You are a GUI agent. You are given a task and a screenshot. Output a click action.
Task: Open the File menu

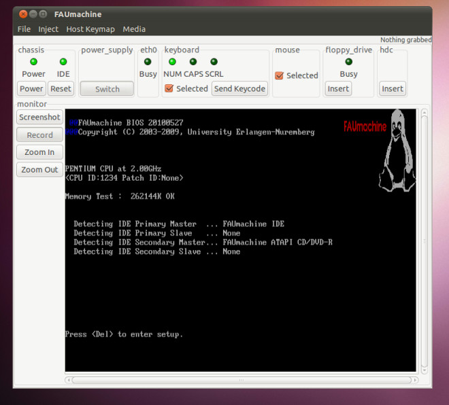tap(24, 29)
